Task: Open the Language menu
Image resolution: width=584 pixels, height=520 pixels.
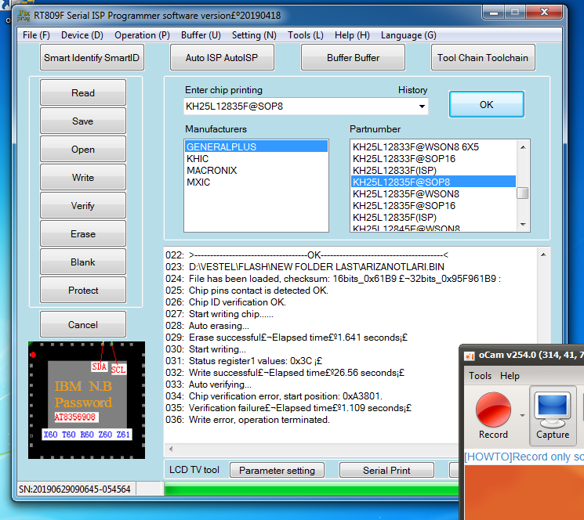Action: [x=408, y=35]
